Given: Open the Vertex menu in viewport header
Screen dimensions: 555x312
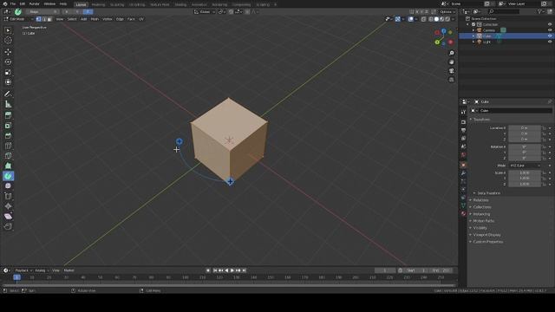Looking at the screenshot, I should click(x=107, y=19).
